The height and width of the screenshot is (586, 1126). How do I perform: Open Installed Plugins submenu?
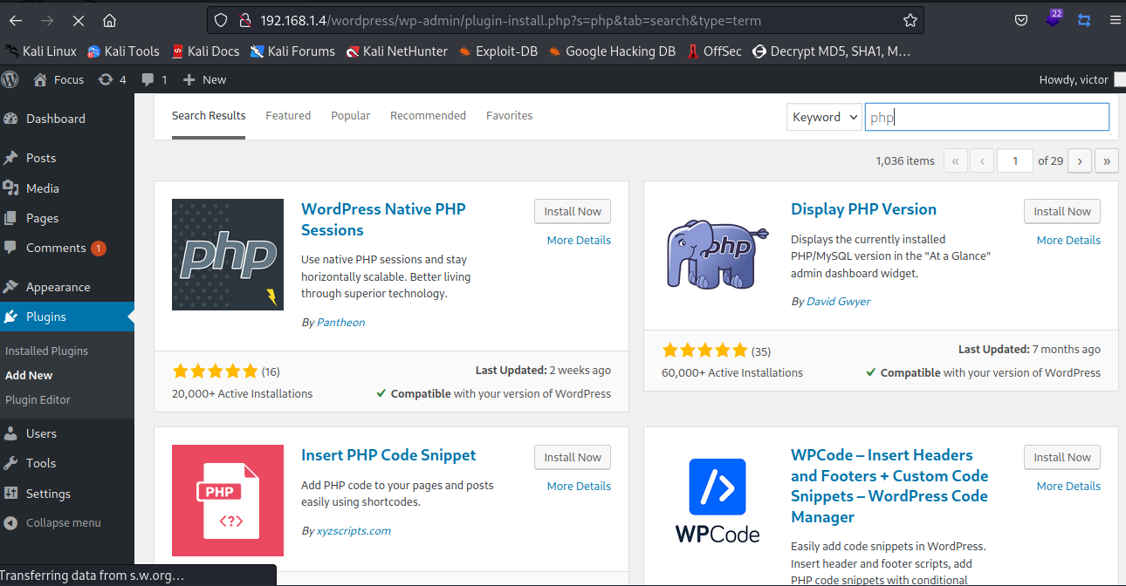47,351
